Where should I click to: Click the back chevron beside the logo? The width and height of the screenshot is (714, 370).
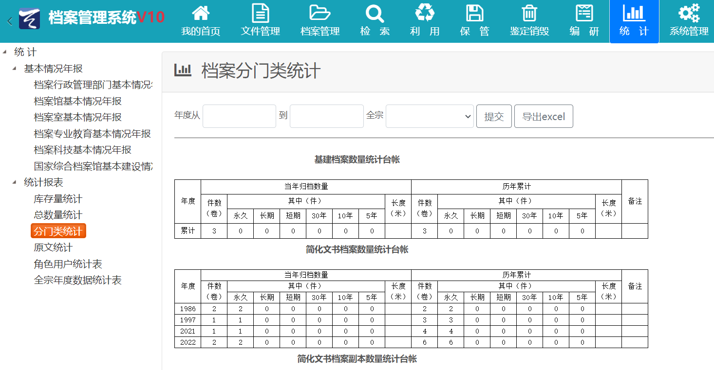pyautogui.click(x=10, y=21)
